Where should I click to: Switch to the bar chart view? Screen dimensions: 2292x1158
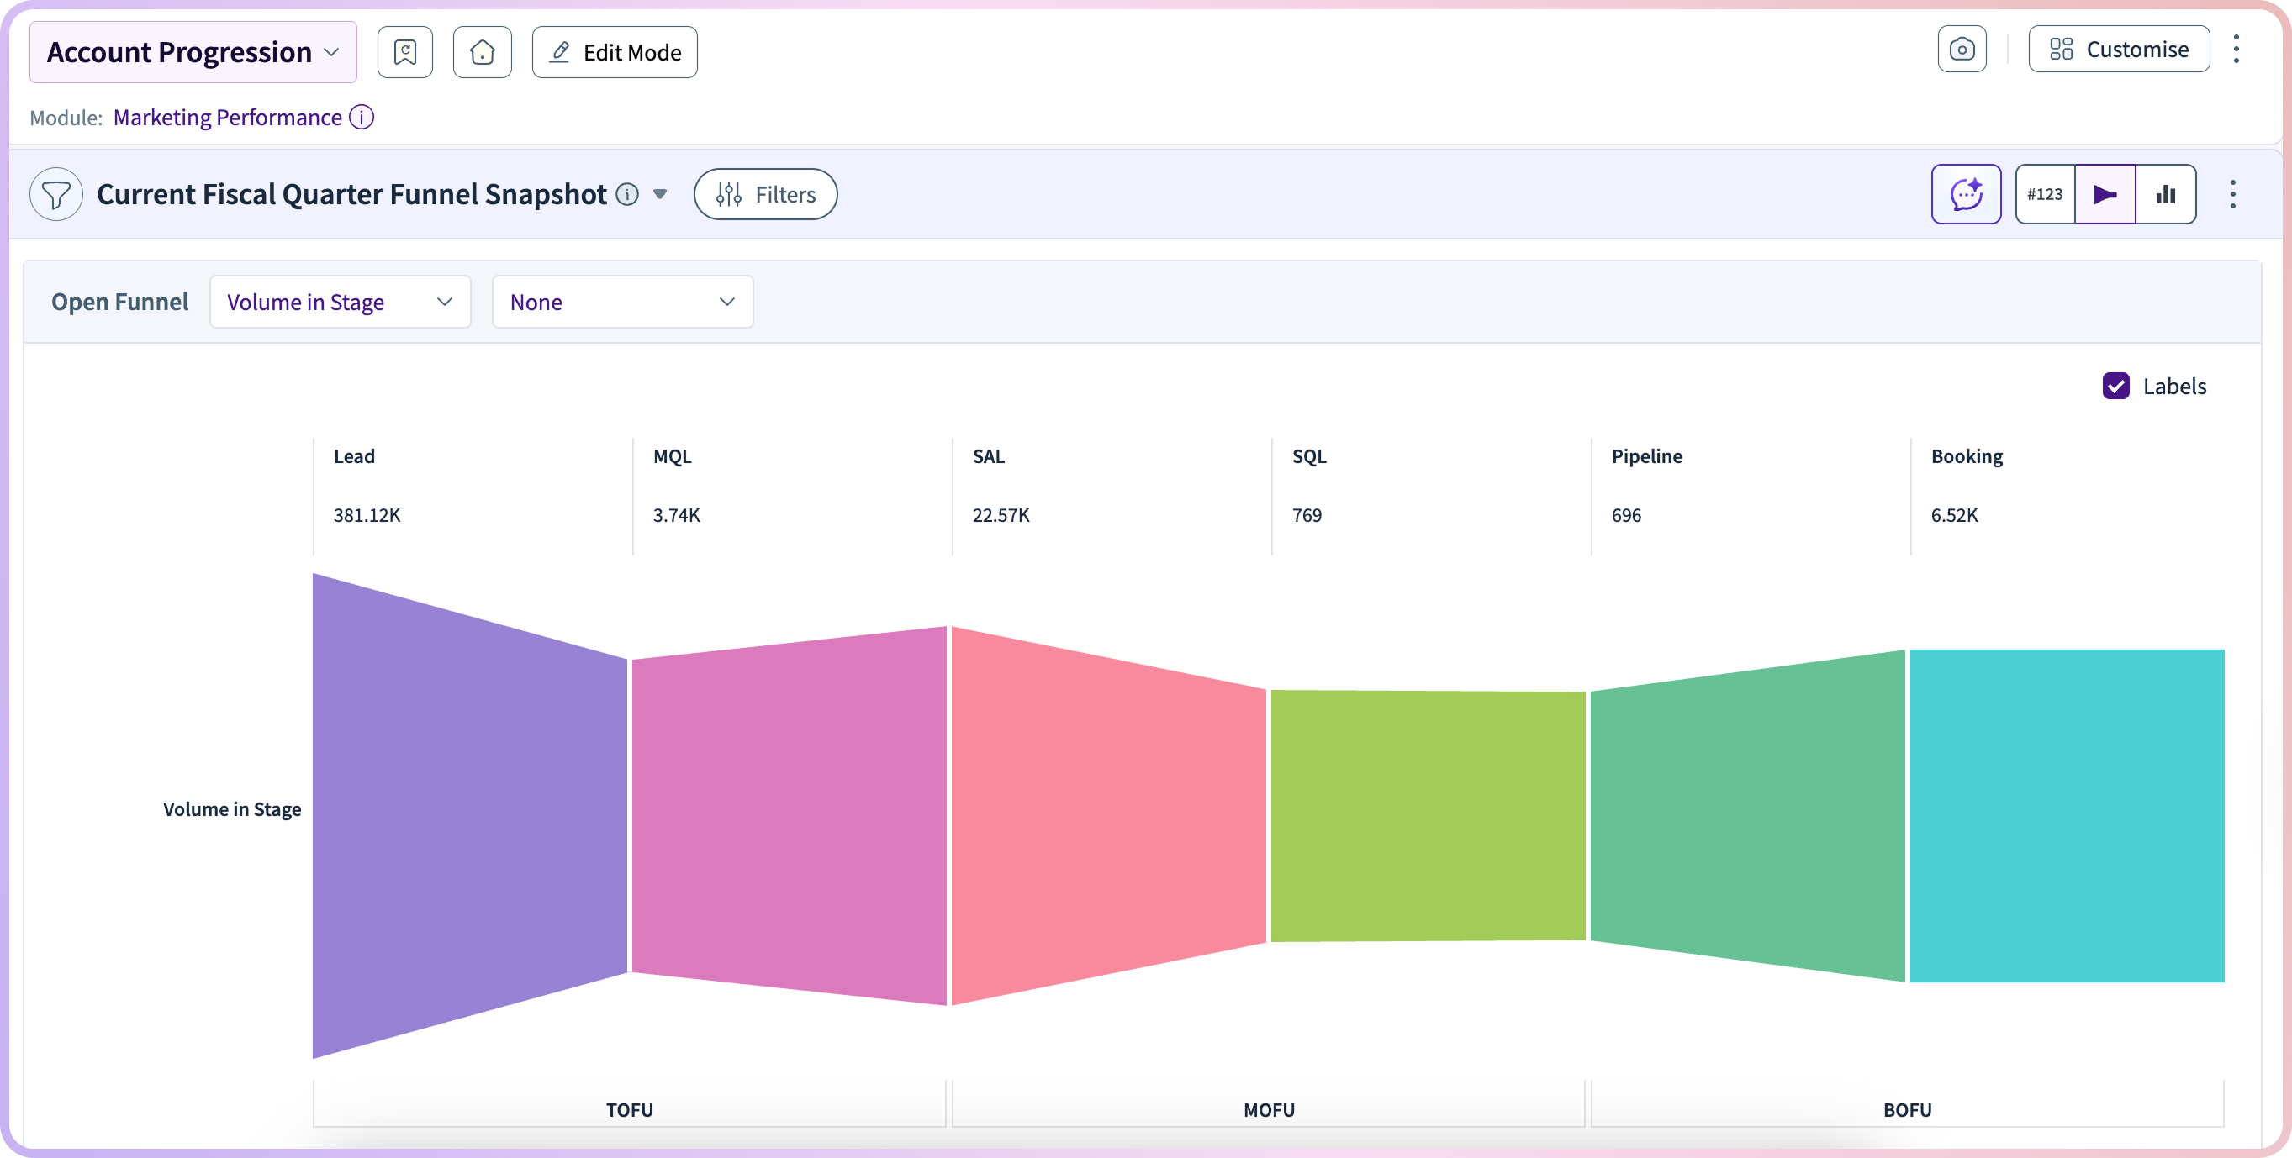tap(2166, 194)
